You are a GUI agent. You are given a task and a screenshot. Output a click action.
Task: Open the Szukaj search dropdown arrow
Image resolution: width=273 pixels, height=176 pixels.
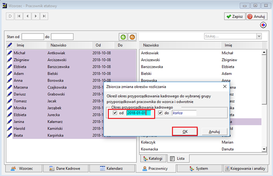tap(259, 36)
